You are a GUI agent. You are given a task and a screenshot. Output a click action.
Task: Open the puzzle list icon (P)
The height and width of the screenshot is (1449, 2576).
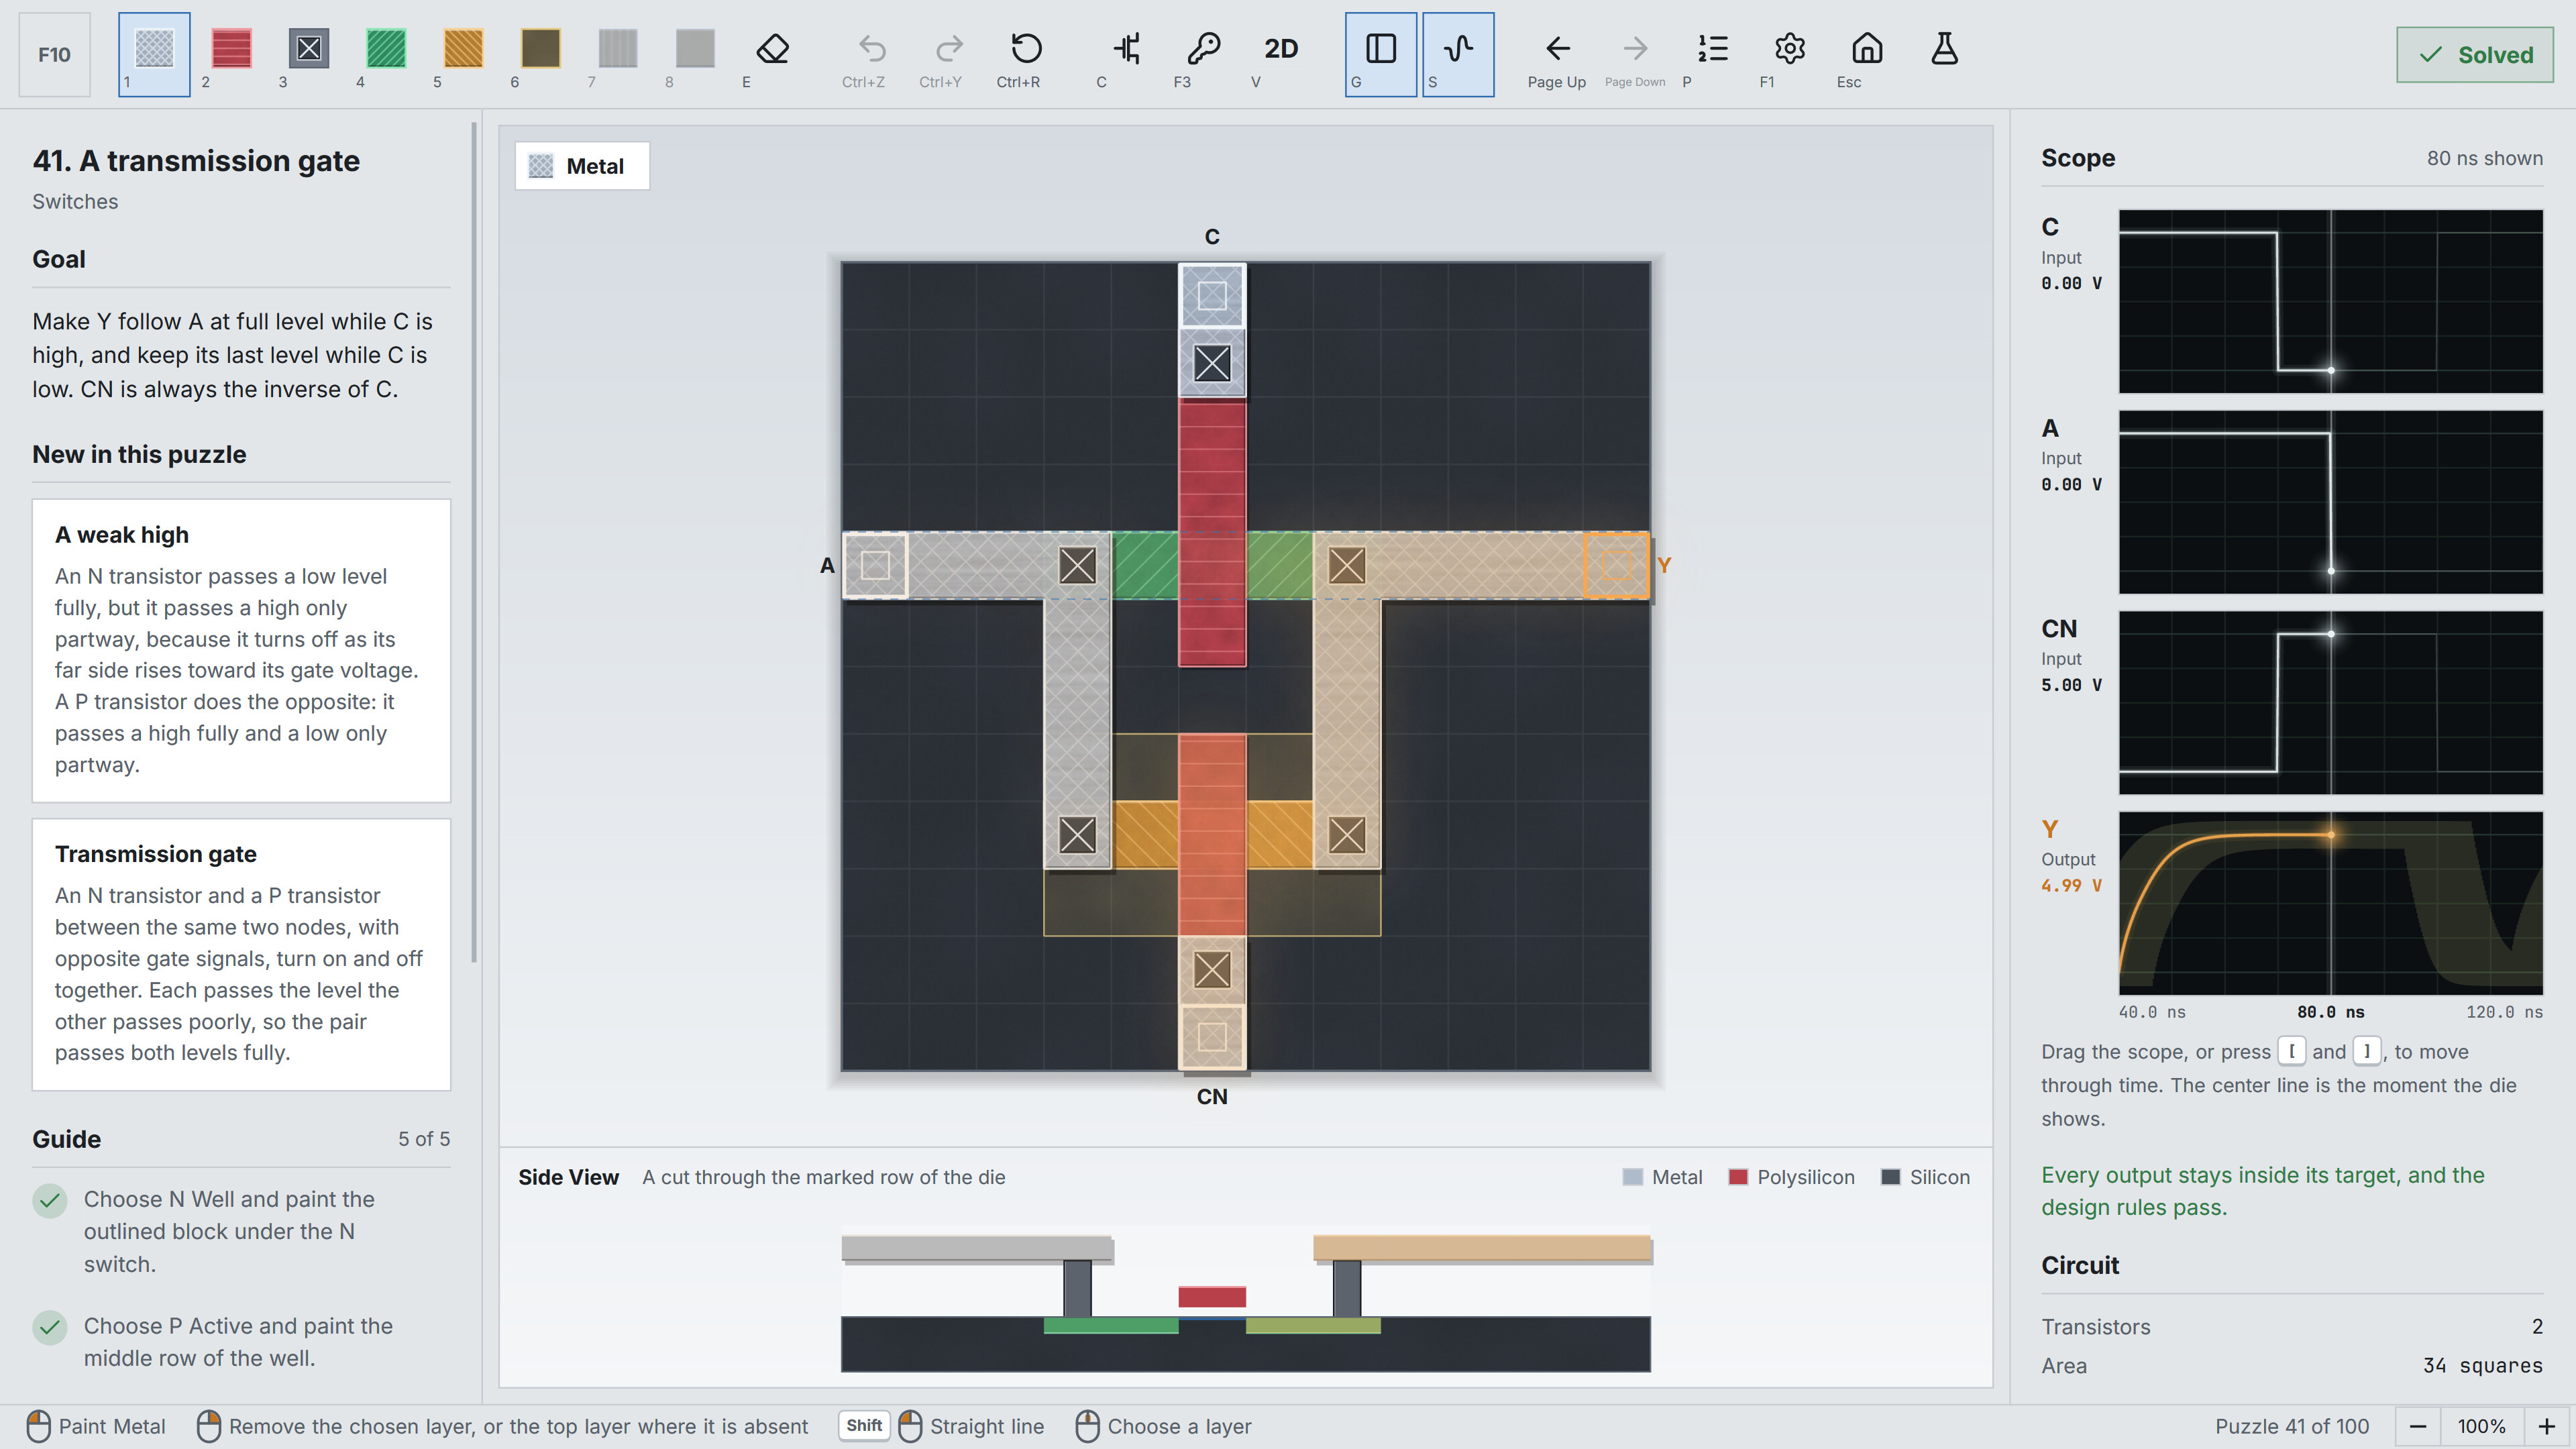[x=1712, y=54]
